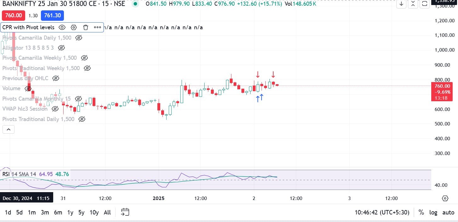
Task: Show the Alligator 13 8 5 indicator
Action: [x=61, y=48]
